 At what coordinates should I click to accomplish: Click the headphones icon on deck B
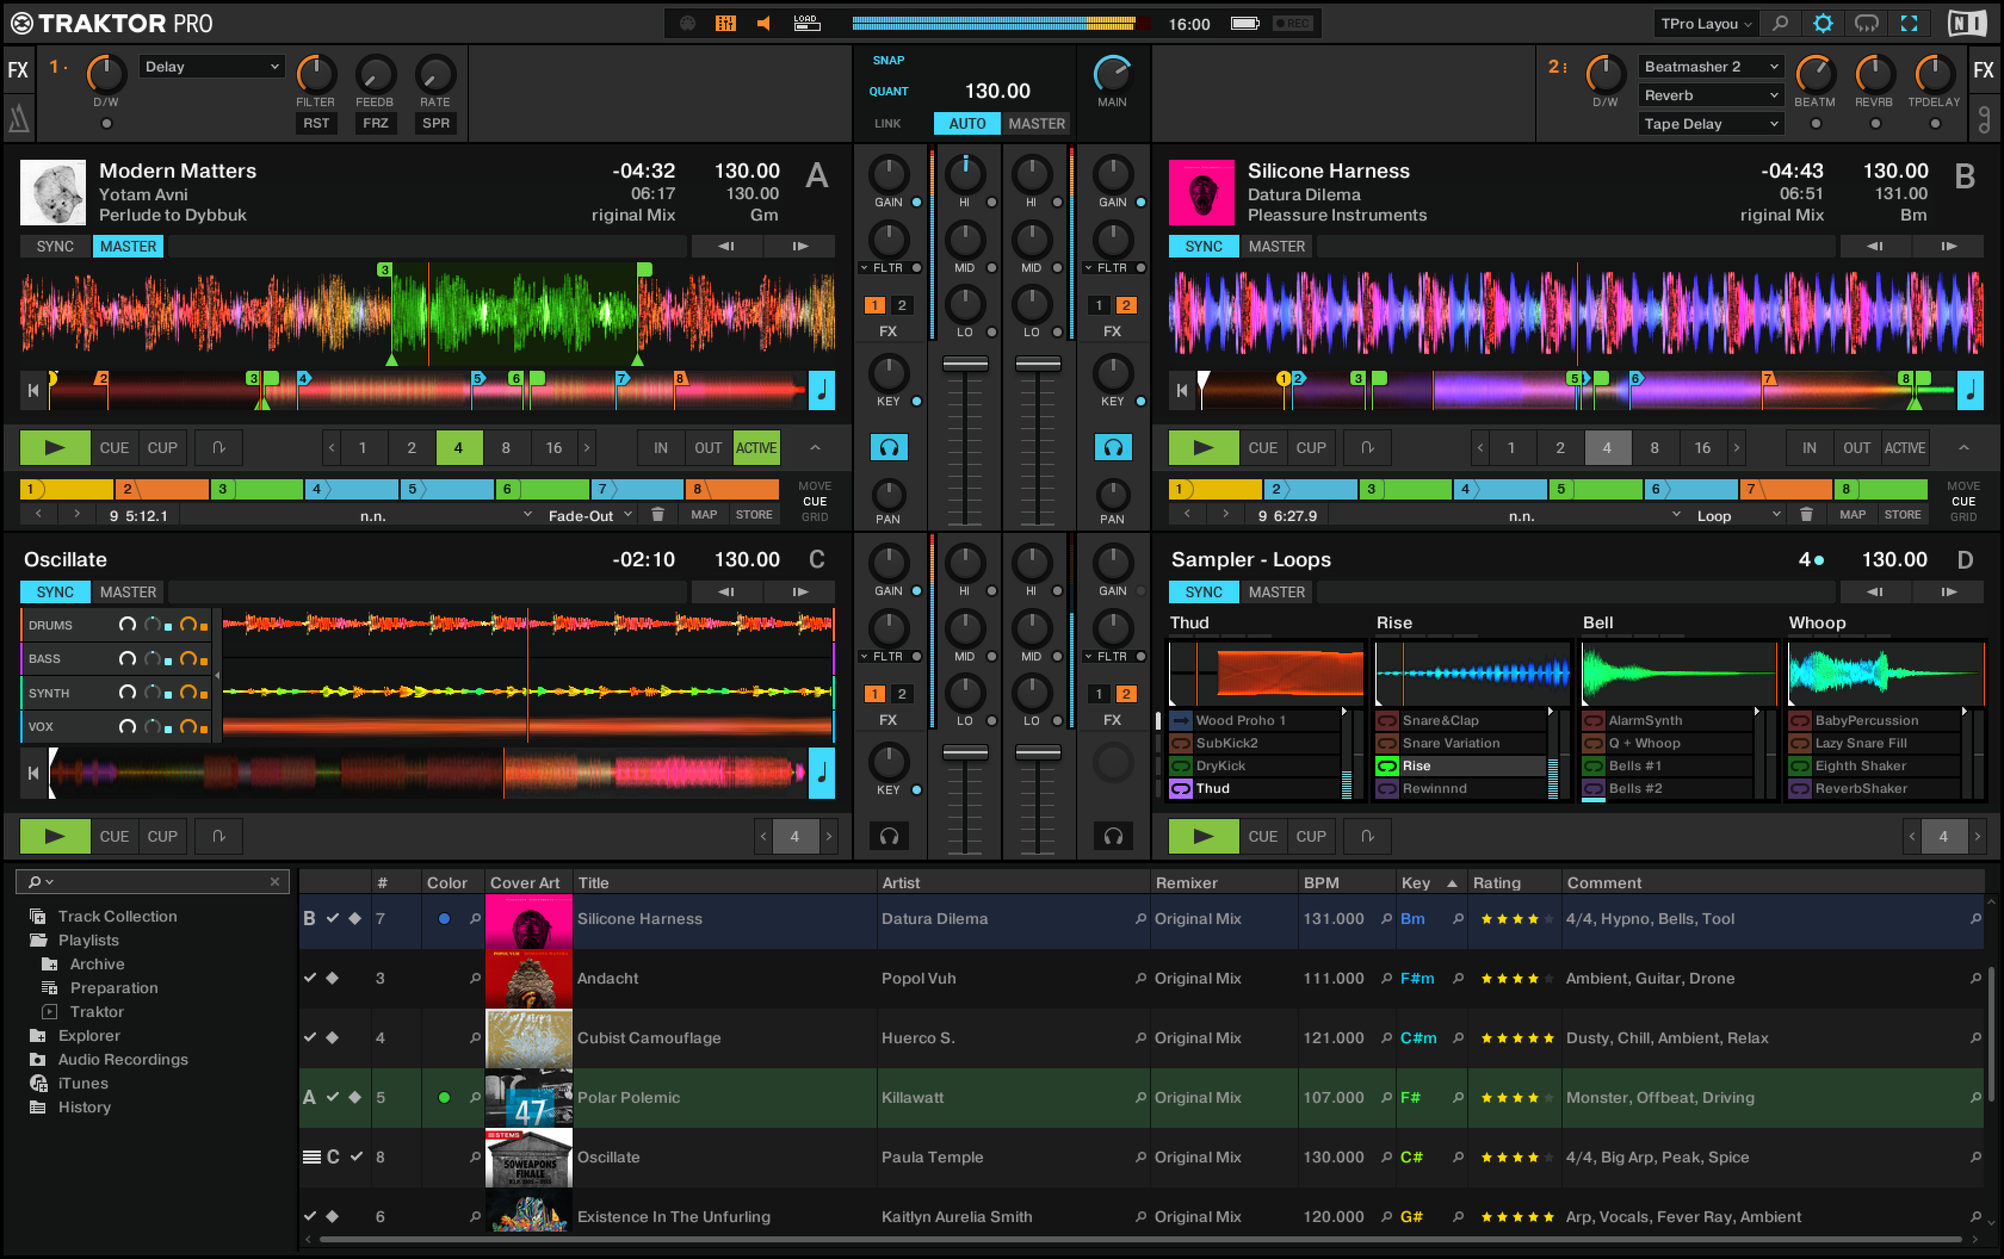pyautogui.click(x=1113, y=446)
